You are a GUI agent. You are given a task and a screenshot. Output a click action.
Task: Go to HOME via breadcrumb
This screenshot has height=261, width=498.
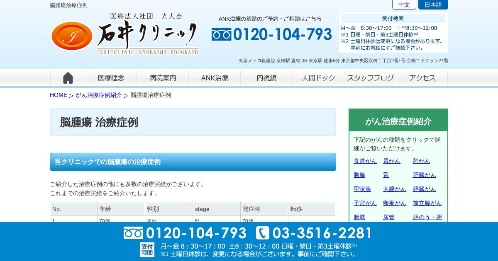pyautogui.click(x=59, y=95)
